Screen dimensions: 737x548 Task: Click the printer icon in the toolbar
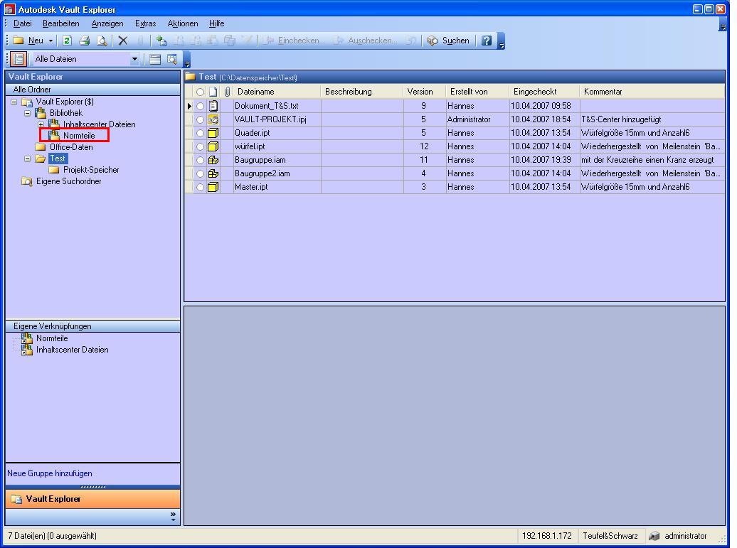[85, 41]
